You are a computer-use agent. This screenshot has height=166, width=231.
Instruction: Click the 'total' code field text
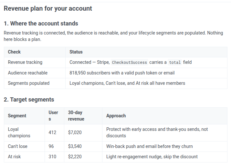tap(175, 62)
